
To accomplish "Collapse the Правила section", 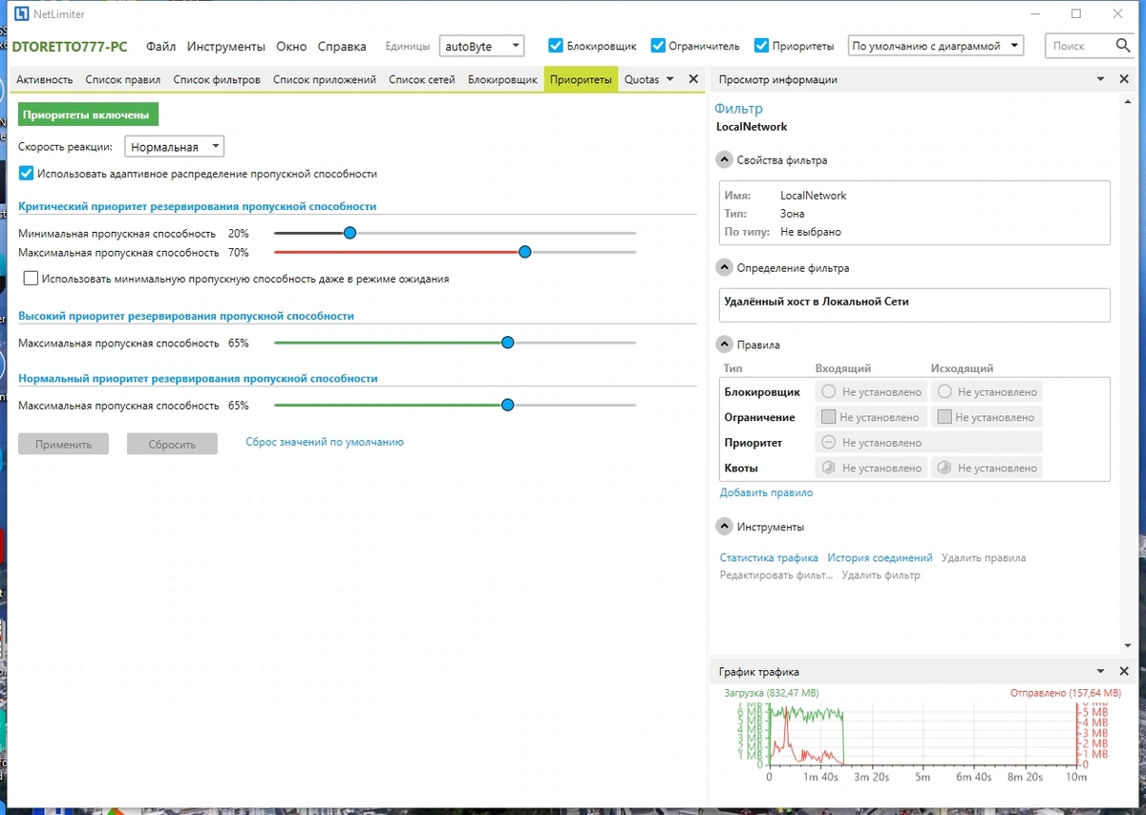I will coord(725,345).
